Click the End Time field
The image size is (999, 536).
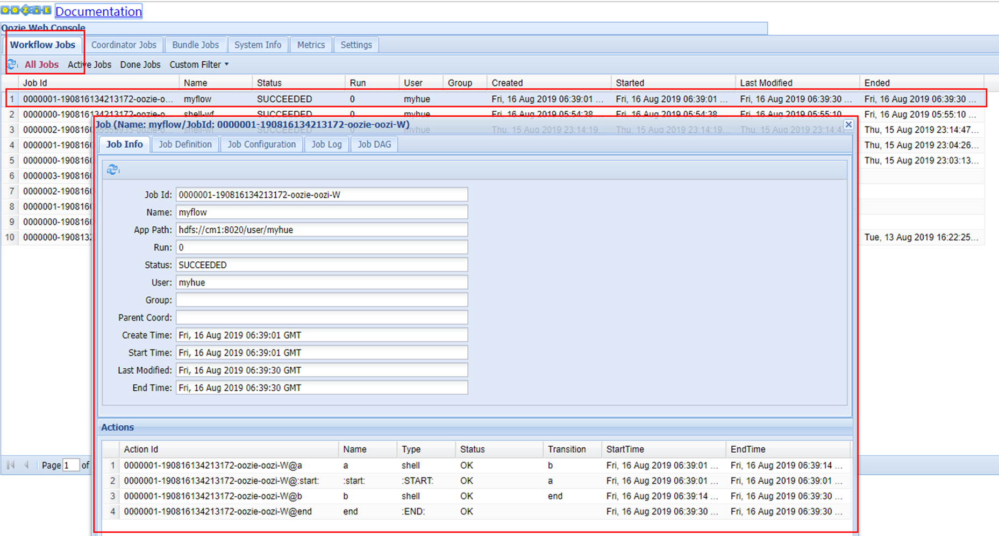322,388
